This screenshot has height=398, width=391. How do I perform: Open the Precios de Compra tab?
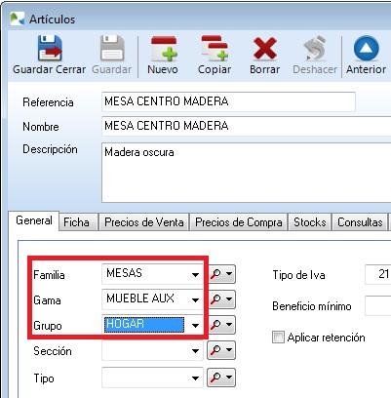coord(239,222)
